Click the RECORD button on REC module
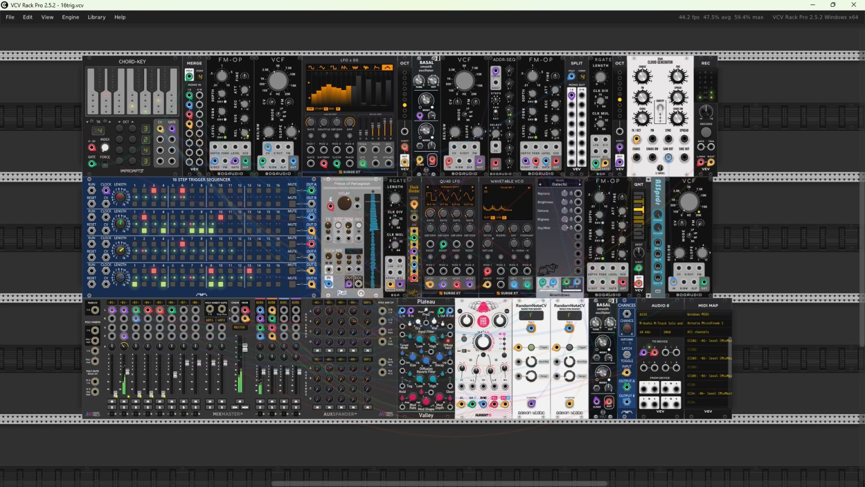This screenshot has width=865, height=487. (706, 133)
